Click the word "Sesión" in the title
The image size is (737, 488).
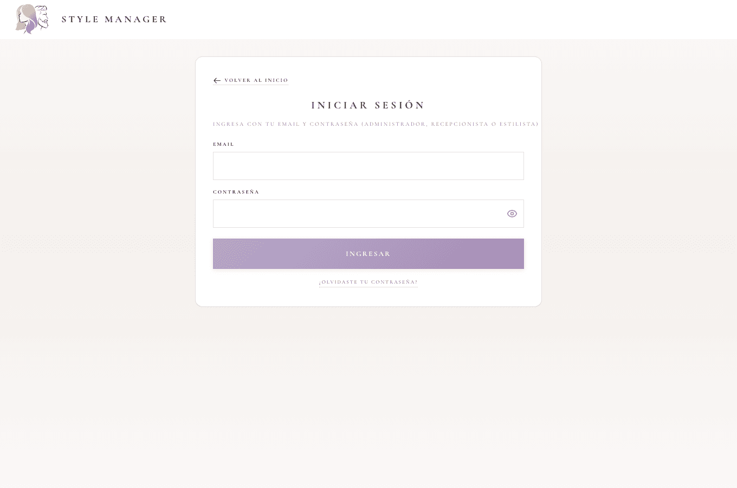click(400, 105)
